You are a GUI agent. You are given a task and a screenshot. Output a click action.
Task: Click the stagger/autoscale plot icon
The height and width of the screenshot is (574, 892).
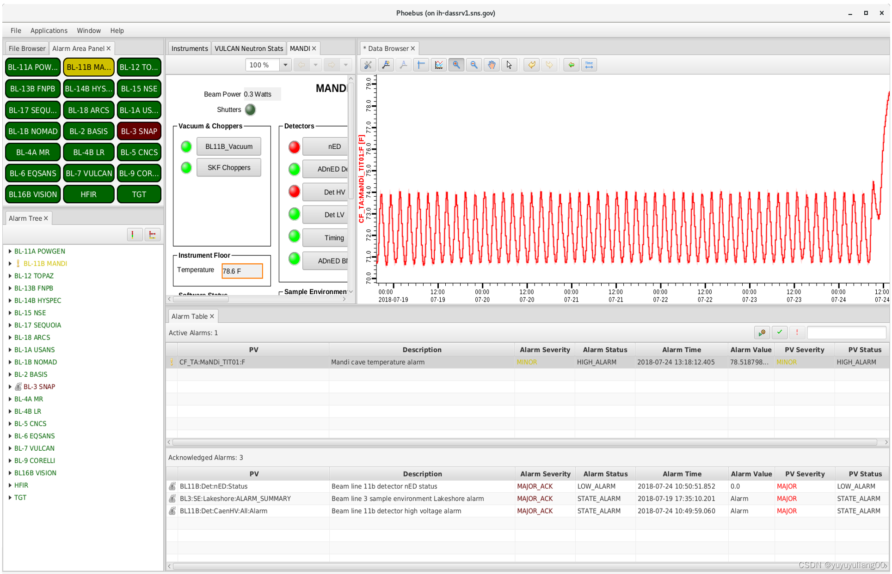[x=438, y=65]
